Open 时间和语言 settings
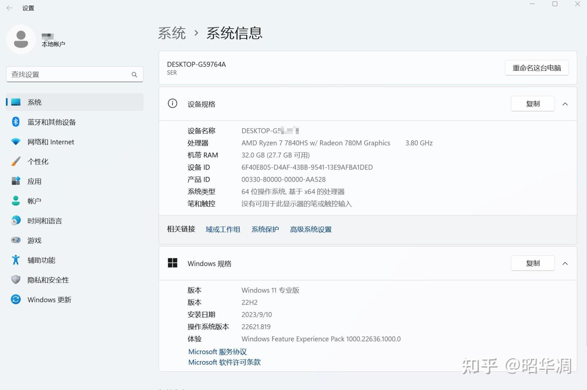 click(75, 221)
